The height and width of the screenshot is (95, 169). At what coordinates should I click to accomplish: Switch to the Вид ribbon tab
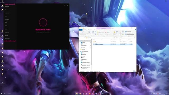(x=95, y=30)
